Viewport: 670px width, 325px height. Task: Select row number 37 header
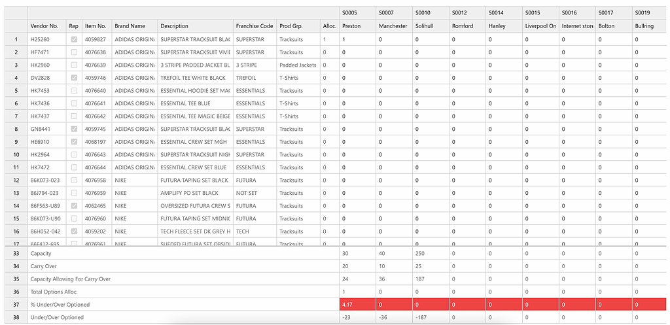click(x=16, y=305)
